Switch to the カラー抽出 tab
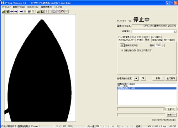This screenshot has height=128, width=178. [169, 40]
